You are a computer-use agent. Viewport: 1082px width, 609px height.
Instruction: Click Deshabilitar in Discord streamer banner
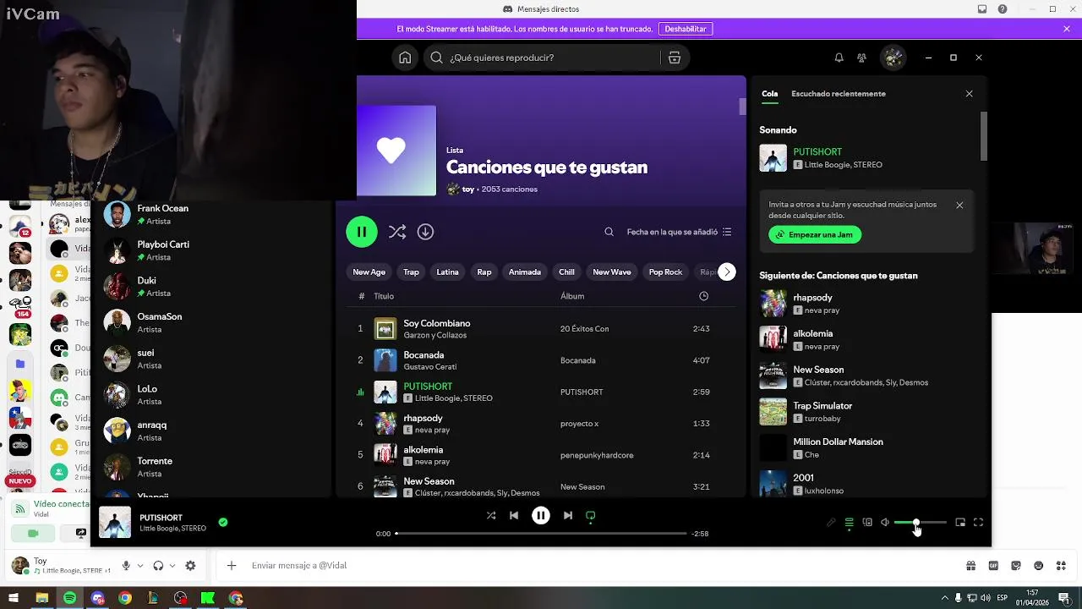686,29
